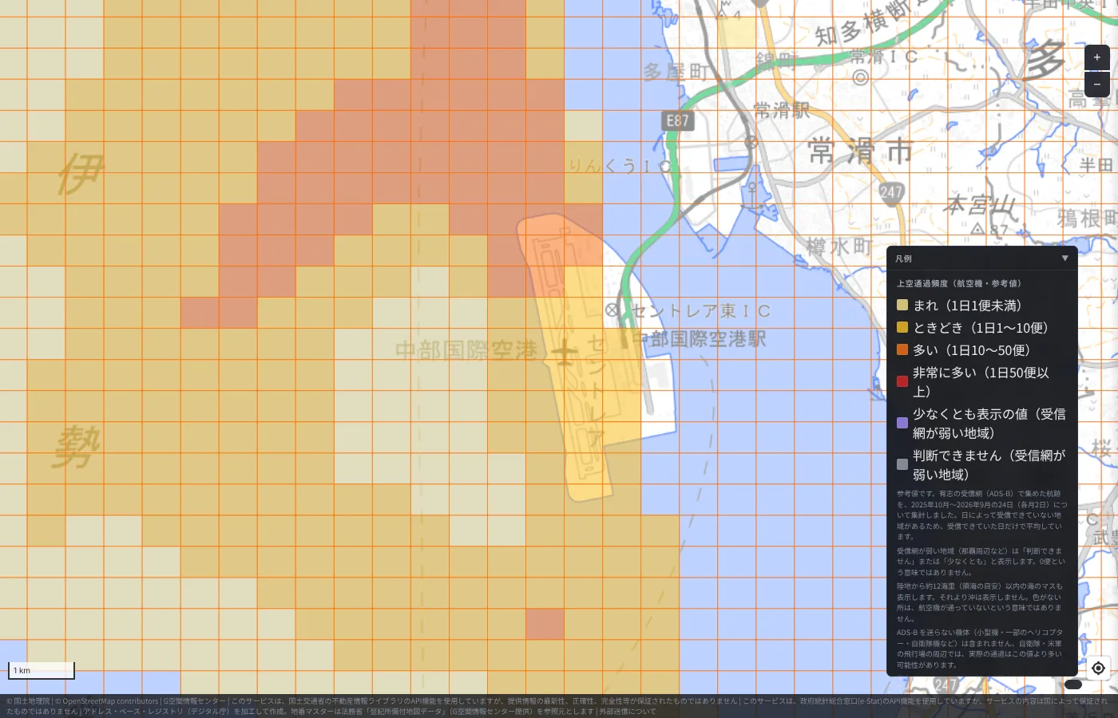Click the 常滑市 city label
The image size is (1118, 718).
860,151
